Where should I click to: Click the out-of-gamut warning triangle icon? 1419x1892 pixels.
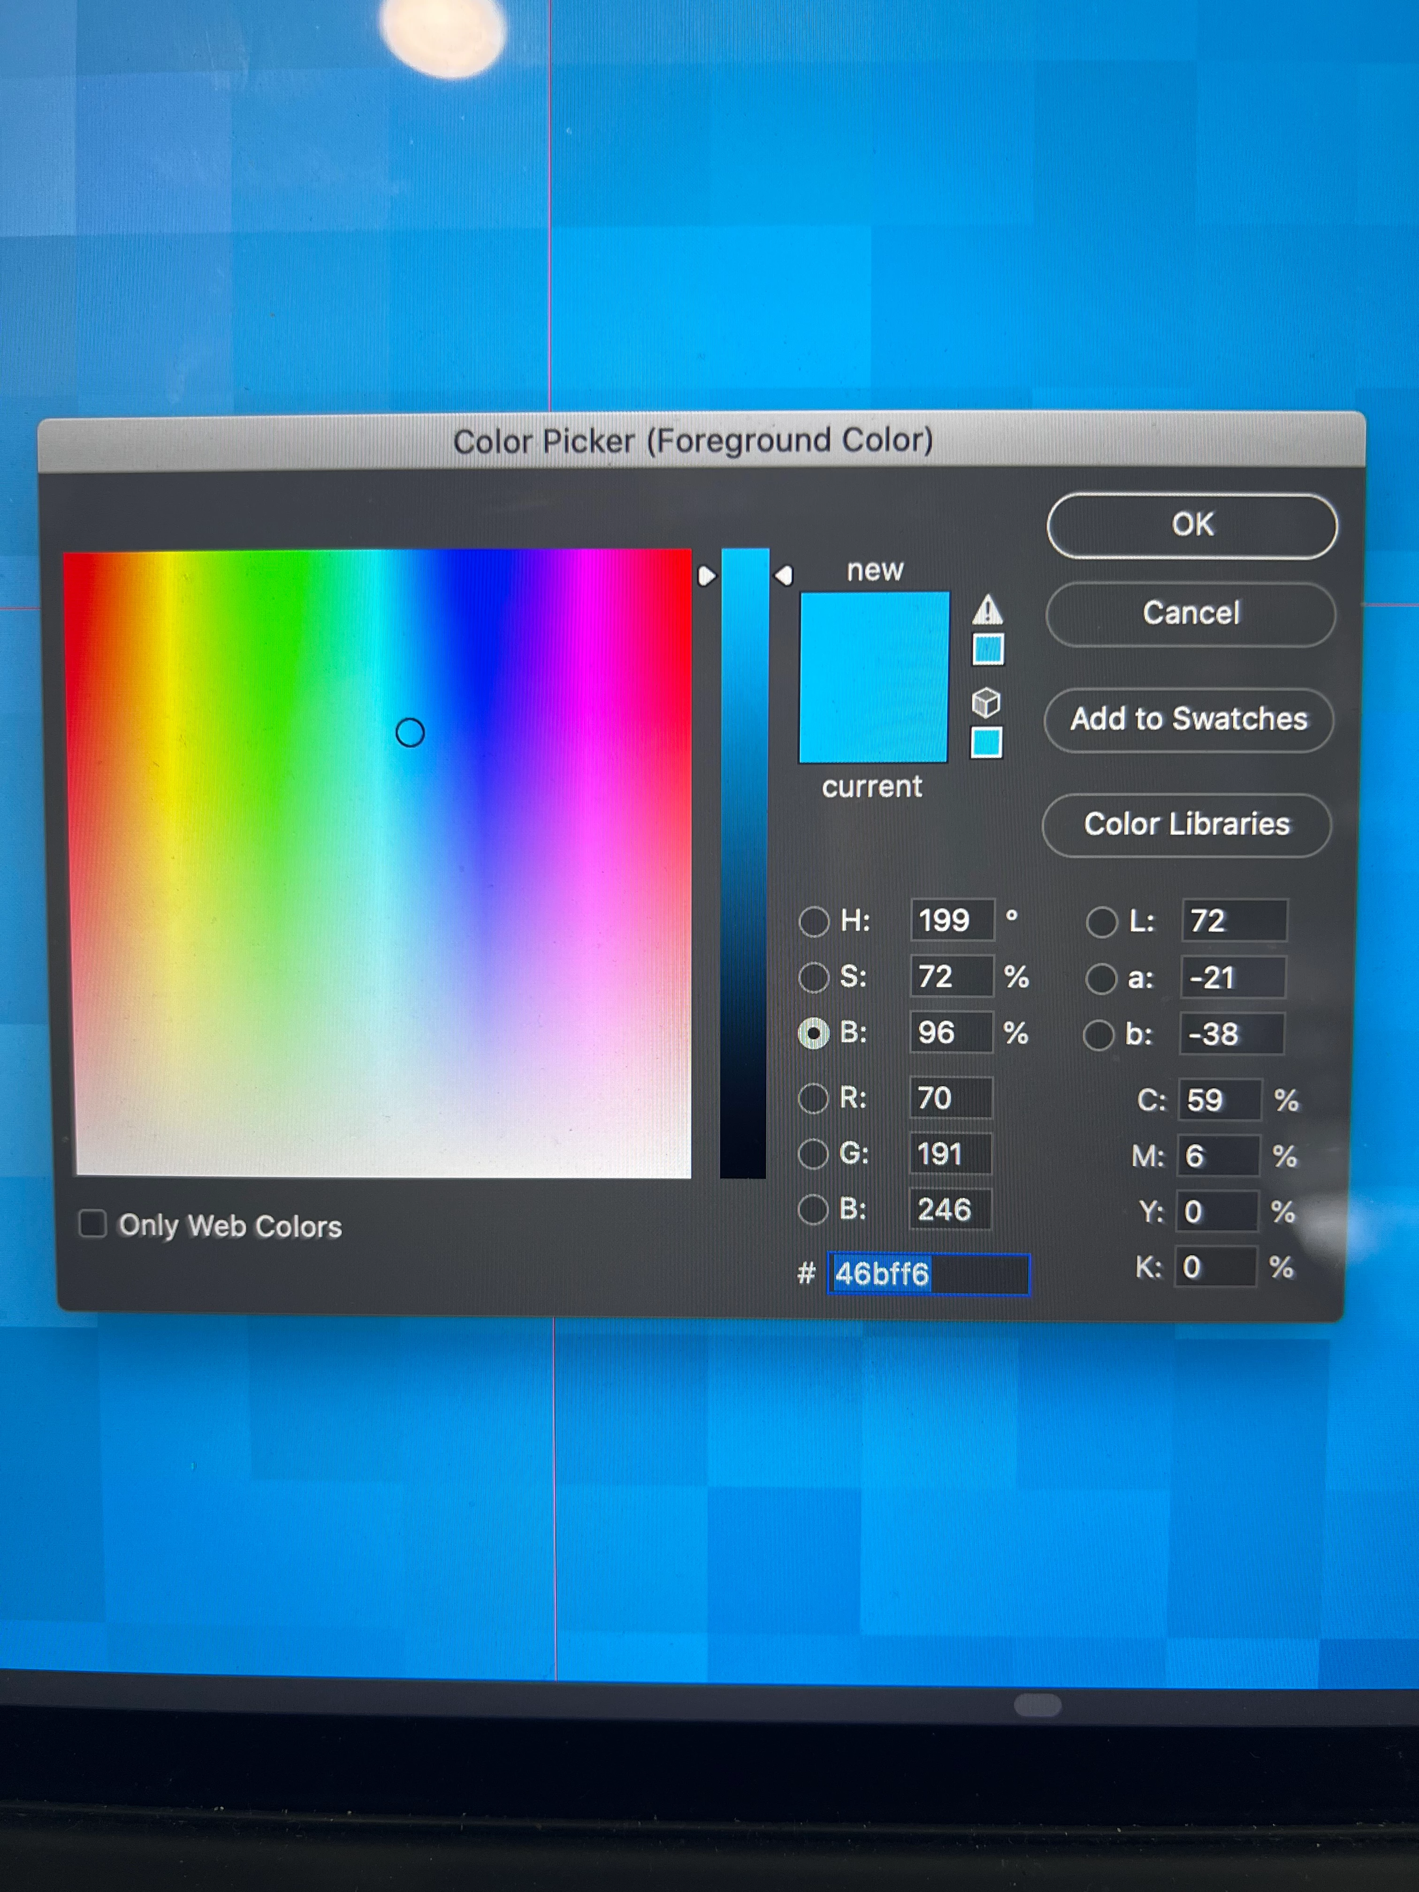[x=987, y=610]
